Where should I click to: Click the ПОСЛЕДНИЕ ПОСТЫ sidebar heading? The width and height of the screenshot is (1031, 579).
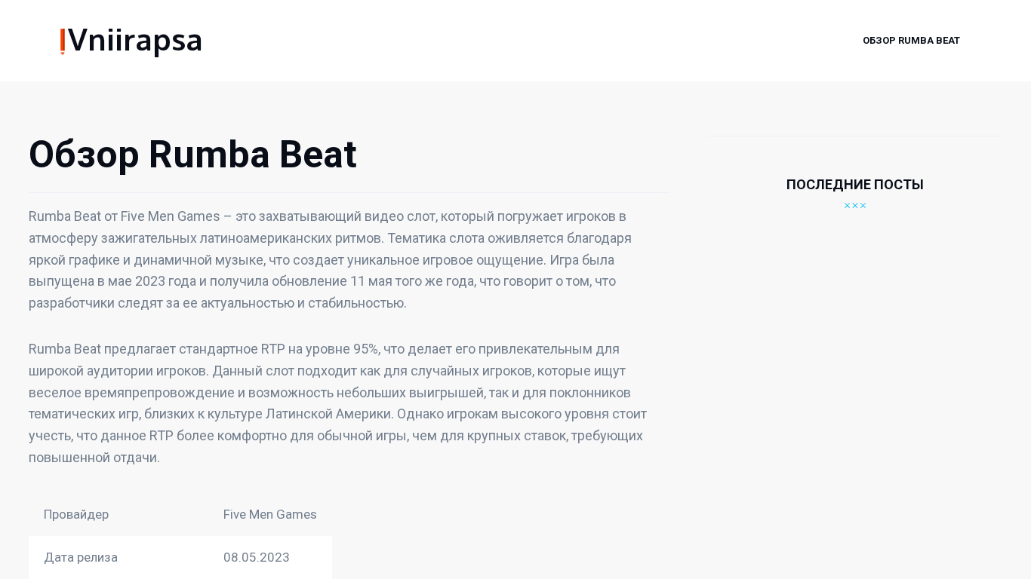(854, 185)
